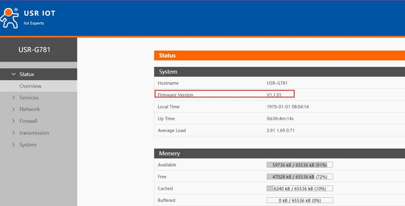Click the Free memory bar showing 72%
405x206 pixels.
[300, 177]
